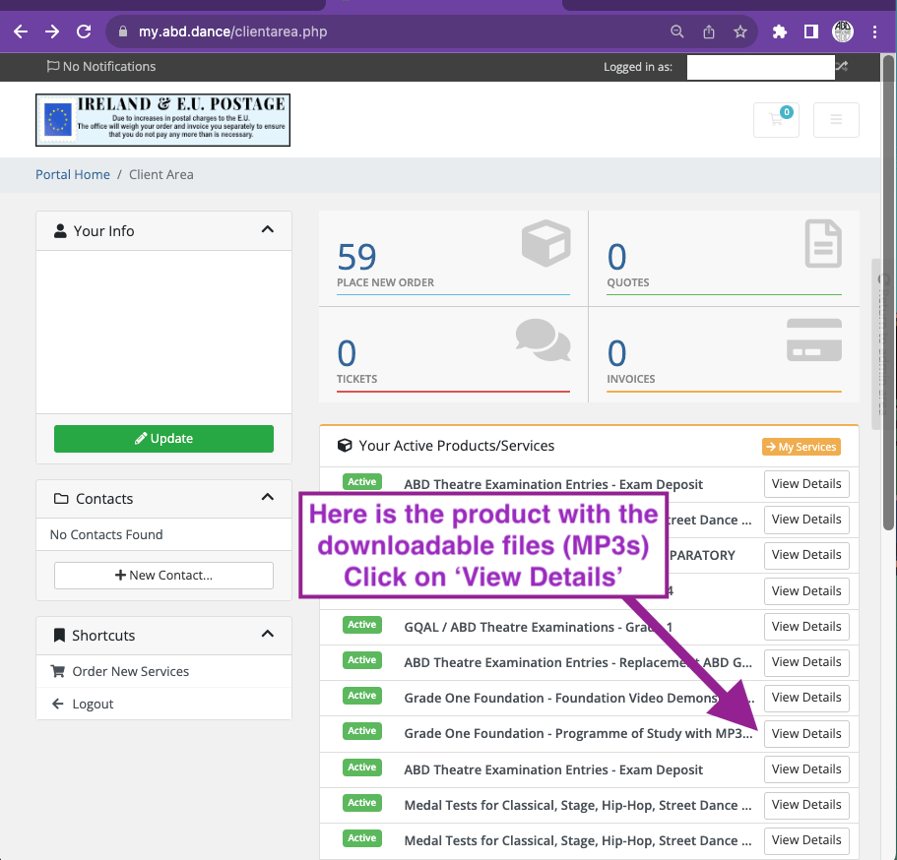Viewport: 897px width, 860px height.
Task: Select Order New Services shortcut
Action: click(x=130, y=671)
